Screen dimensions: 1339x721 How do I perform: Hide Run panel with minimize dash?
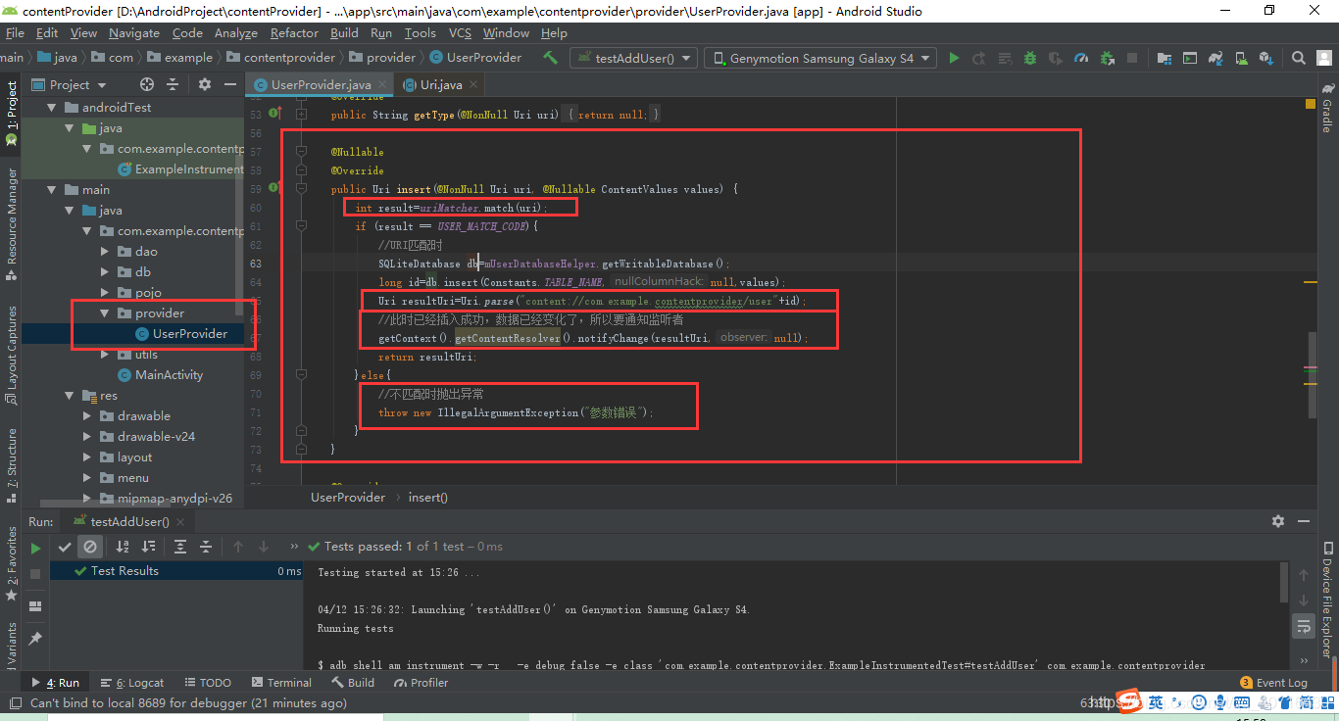point(1304,522)
